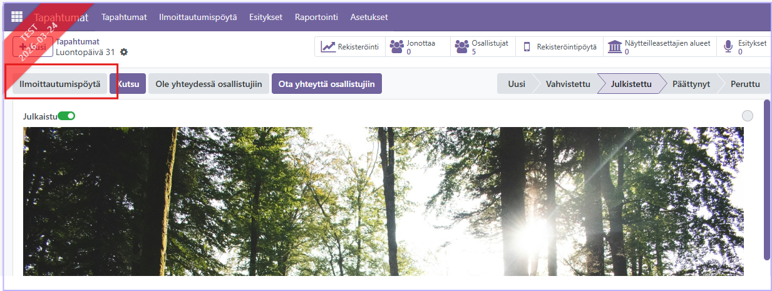Open Osallistujat attendees stat button
This screenshot has width=772, height=291.
(x=482, y=47)
